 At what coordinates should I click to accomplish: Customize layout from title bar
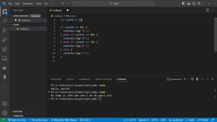(x=199, y=3)
